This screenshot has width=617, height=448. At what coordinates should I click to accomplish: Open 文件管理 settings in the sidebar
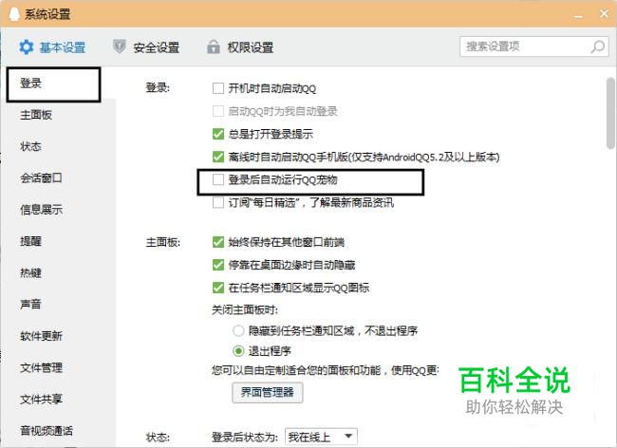42,367
